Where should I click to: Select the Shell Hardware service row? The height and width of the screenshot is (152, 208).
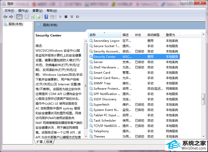click(134, 67)
